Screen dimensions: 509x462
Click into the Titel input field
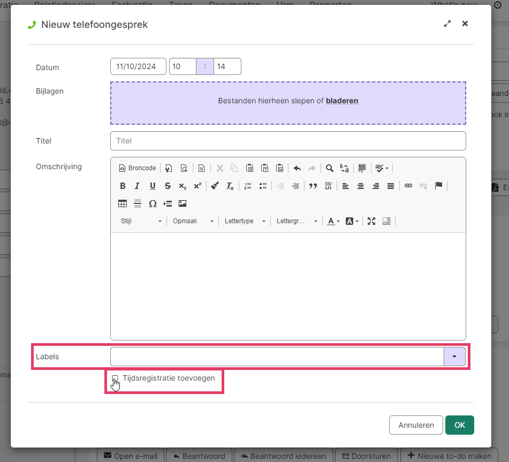[x=288, y=141]
